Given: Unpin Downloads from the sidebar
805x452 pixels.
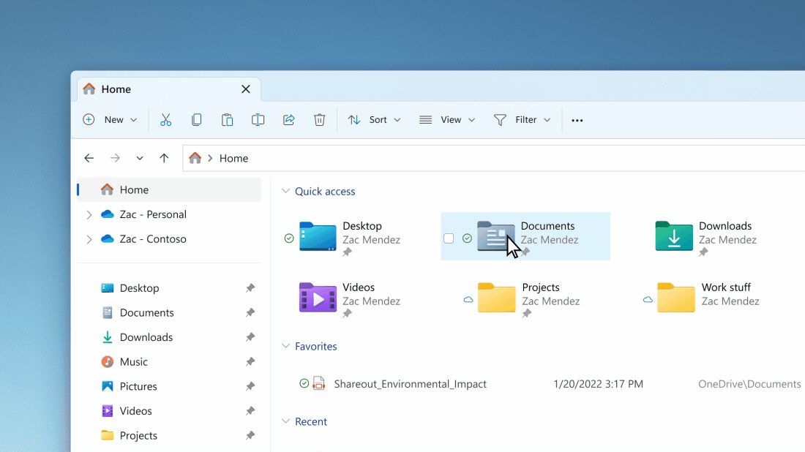Looking at the screenshot, I should 250,337.
